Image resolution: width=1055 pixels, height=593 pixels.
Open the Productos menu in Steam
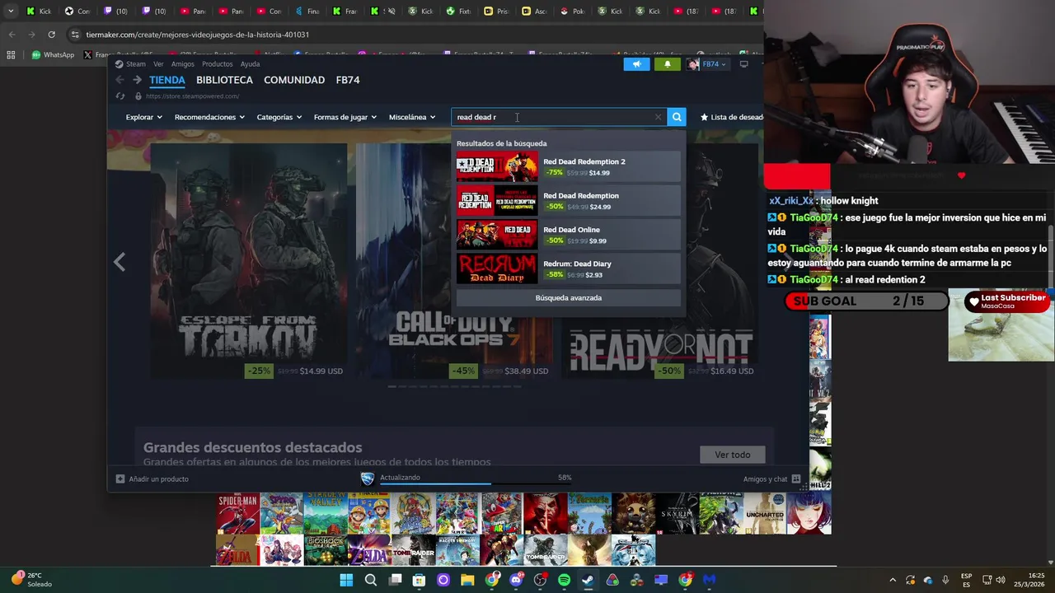[218, 64]
